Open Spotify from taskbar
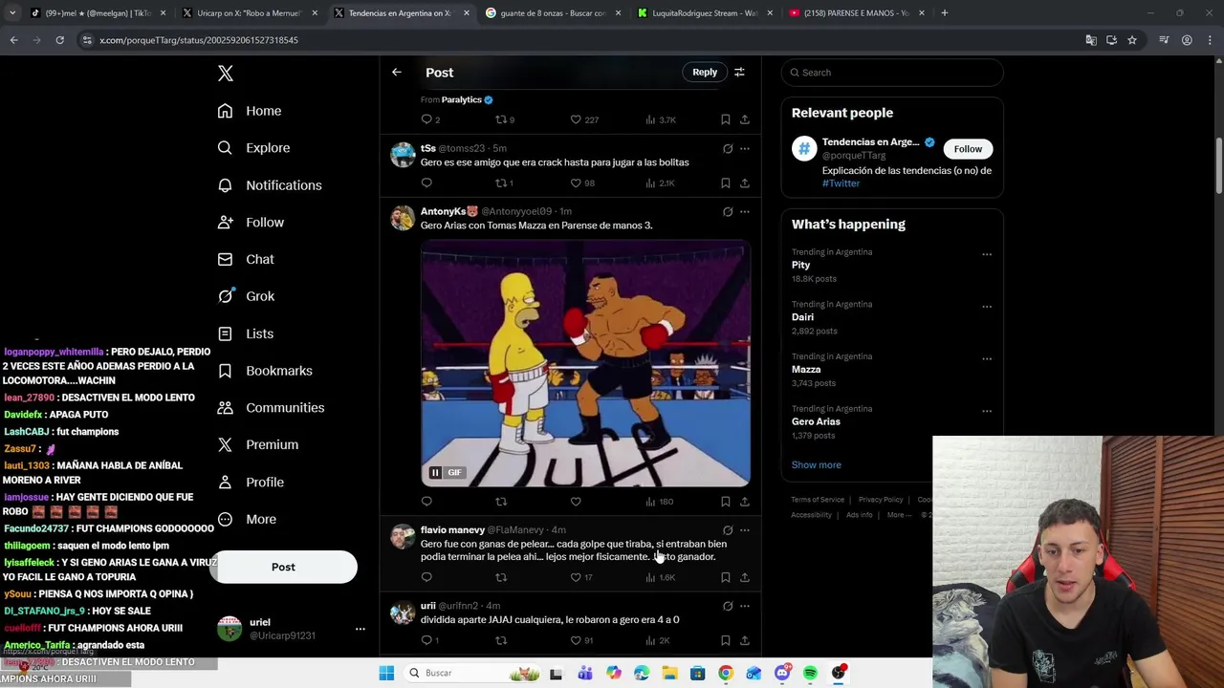 810,673
